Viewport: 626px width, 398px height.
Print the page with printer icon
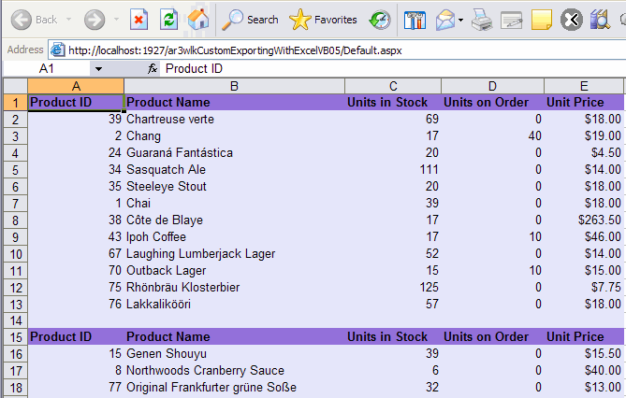(x=481, y=20)
